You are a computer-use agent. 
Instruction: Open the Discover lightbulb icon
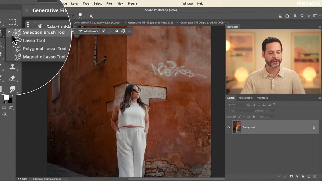[x=309, y=16]
